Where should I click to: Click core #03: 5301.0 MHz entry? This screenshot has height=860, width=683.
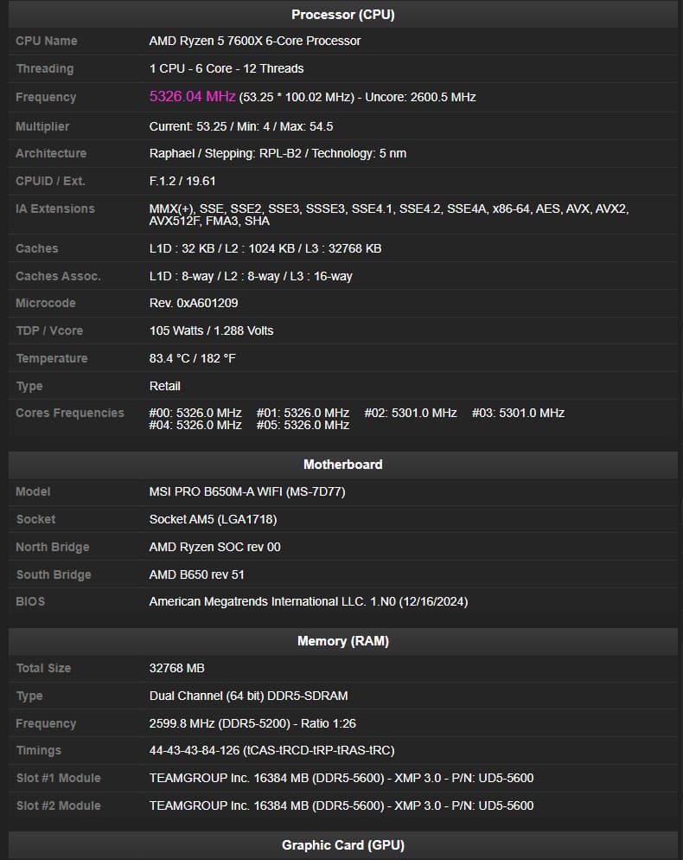click(x=519, y=413)
